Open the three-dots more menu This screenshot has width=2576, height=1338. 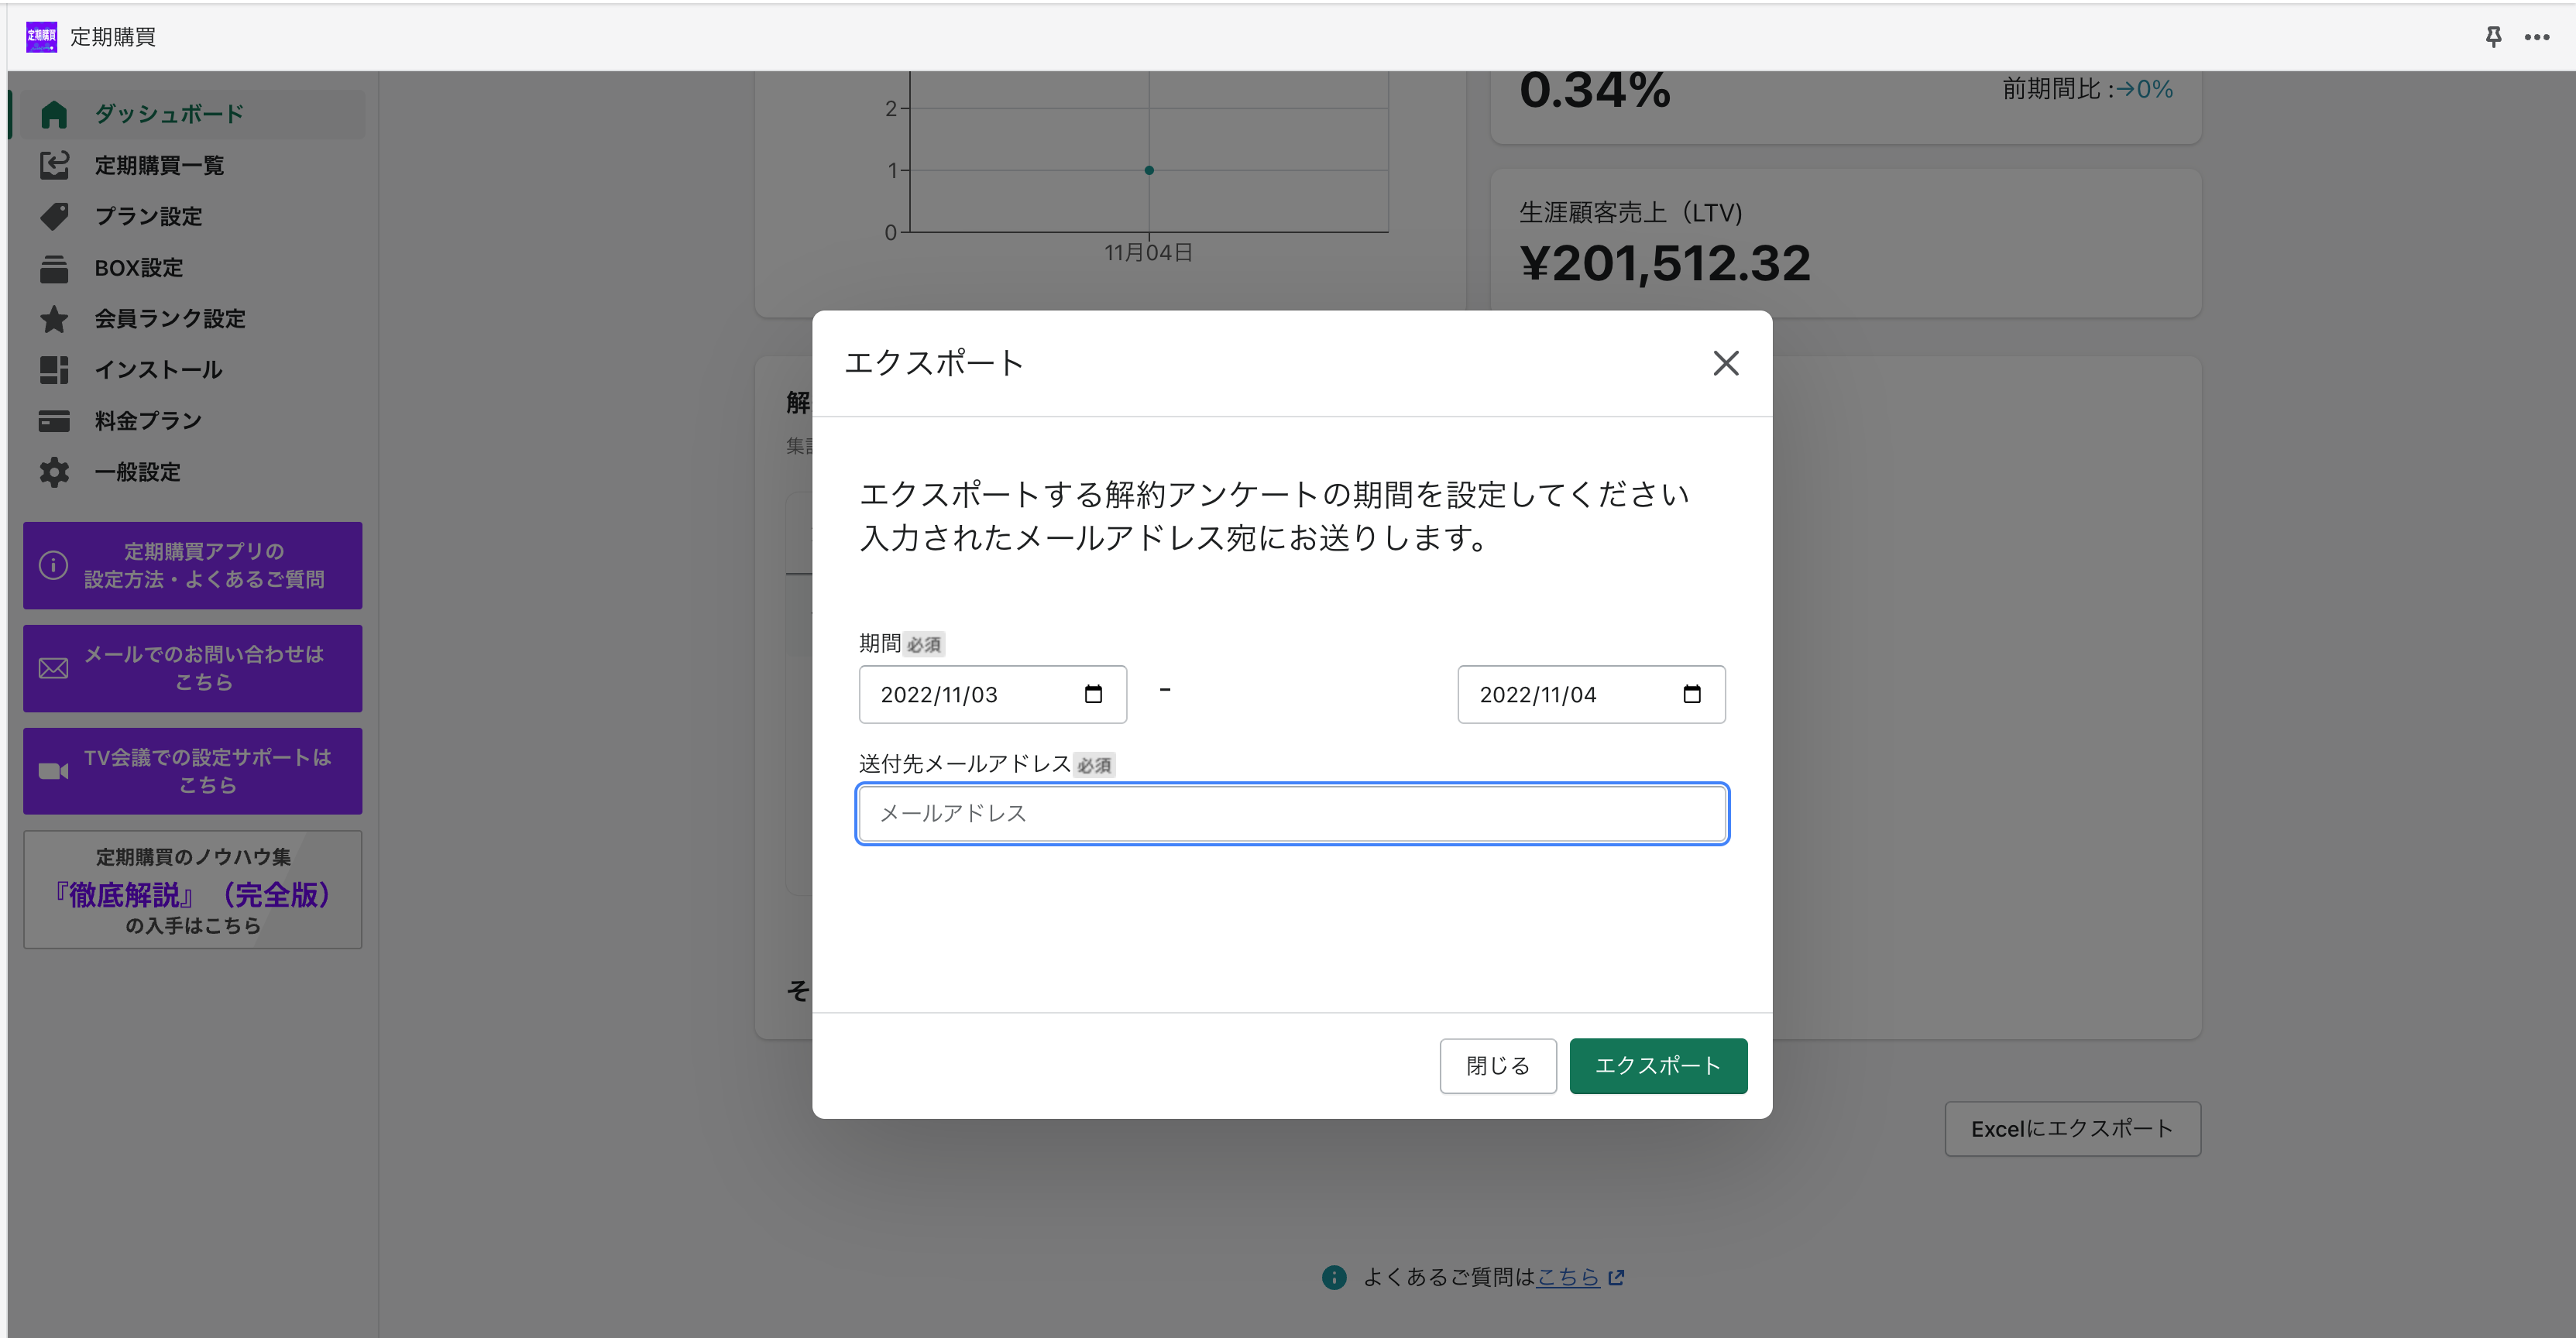click(2536, 37)
